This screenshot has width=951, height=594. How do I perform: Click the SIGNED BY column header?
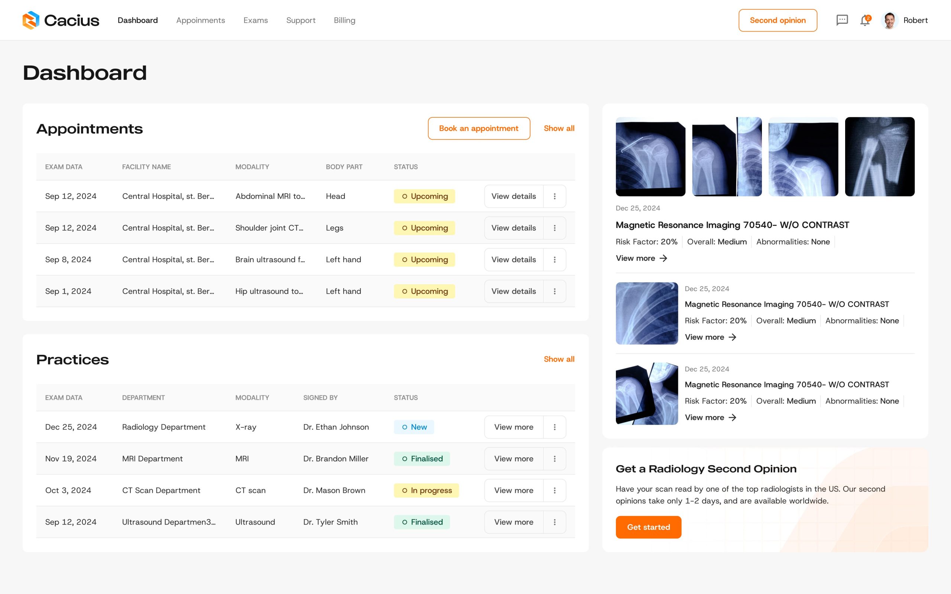pyautogui.click(x=320, y=398)
